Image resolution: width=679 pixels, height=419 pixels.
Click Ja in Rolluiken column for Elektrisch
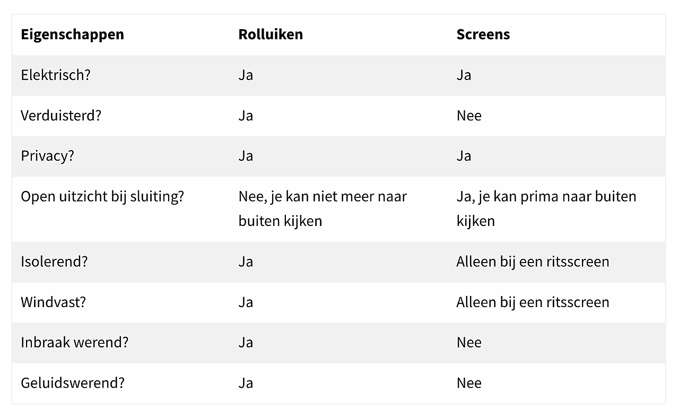246,75
